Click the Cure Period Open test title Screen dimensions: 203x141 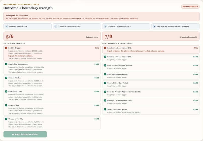point(15,91)
